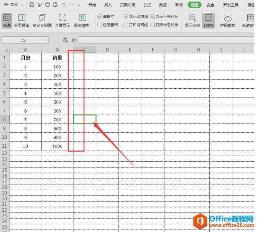Image resolution: width=257 pixels, height=232 pixels.
Task: Select row 12 header
Action: tap(4, 153)
